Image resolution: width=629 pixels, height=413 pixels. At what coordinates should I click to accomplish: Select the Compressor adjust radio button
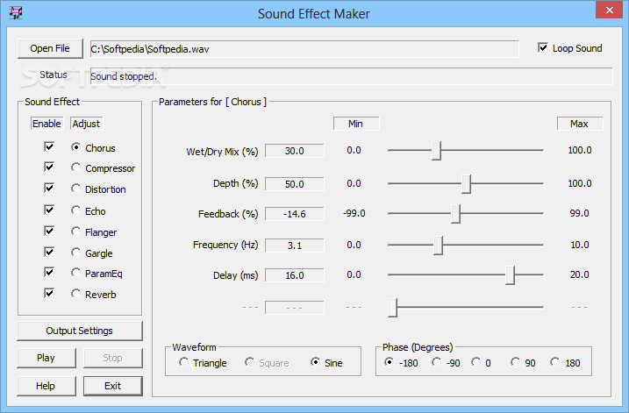[77, 168]
